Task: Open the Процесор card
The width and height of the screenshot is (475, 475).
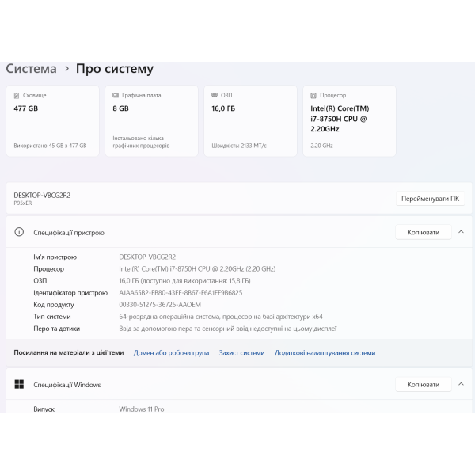Action: click(x=350, y=121)
